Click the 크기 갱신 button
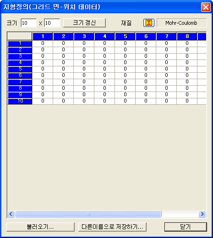 [x=84, y=23]
